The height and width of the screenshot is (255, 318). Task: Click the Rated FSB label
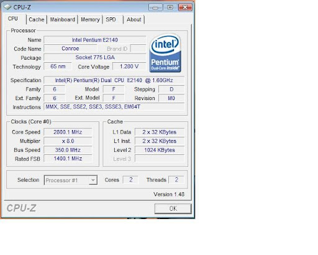(27, 159)
